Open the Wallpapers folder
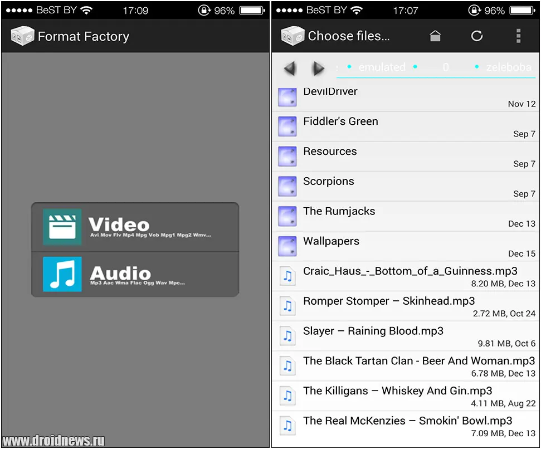The height and width of the screenshot is (449, 541). point(406,247)
